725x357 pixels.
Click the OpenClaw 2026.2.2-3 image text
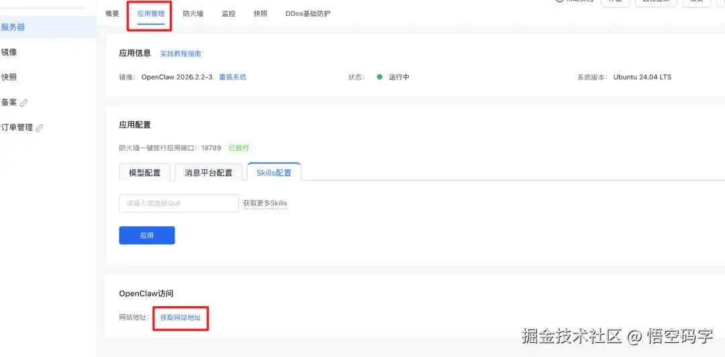pos(177,77)
